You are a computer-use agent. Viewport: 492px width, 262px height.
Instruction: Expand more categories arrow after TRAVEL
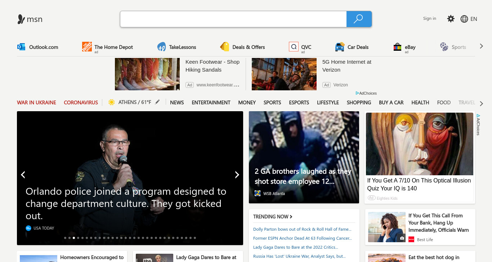point(481,104)
